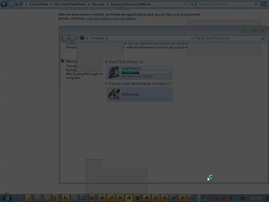Click Local Disk (C:) label

[131, 68]
